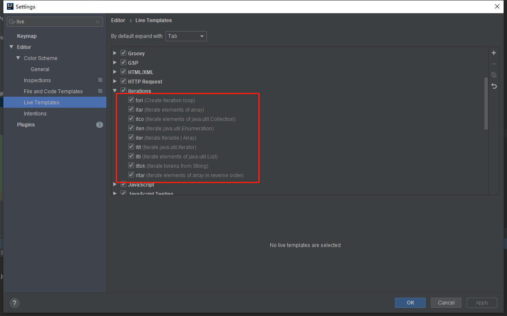
Task: Select the 'iter (Iterate Iterable | Array)' row
Action: coord(166,138)
